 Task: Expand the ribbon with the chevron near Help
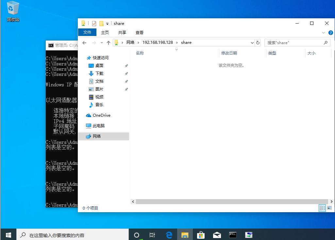323,32
